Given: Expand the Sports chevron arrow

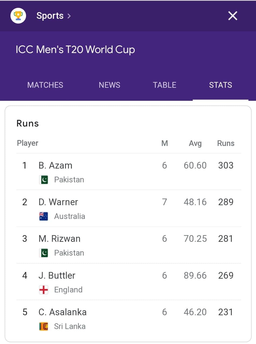Looking at the screenshot, I should coord(69,16).
